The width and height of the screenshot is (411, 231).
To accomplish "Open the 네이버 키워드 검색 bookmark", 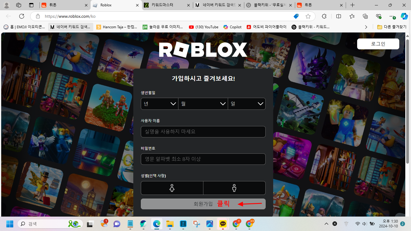I will click(71, 27).
